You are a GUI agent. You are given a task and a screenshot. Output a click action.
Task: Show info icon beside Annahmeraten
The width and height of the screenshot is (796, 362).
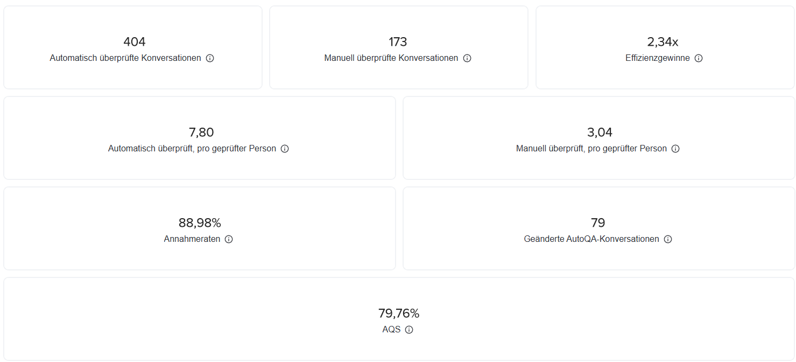[229, 239]
